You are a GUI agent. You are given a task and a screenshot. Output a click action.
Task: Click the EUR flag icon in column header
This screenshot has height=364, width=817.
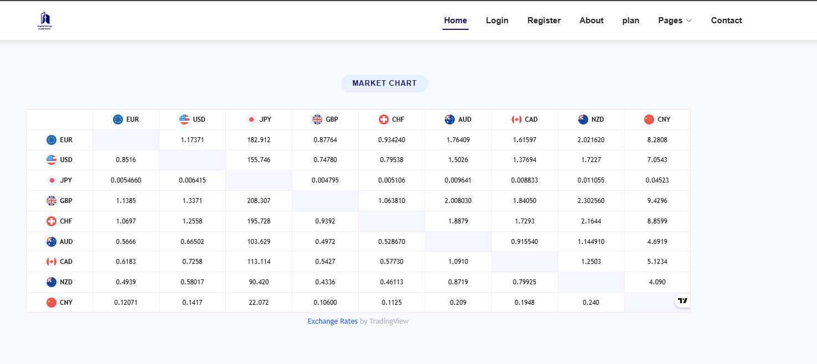pos(118,119)
